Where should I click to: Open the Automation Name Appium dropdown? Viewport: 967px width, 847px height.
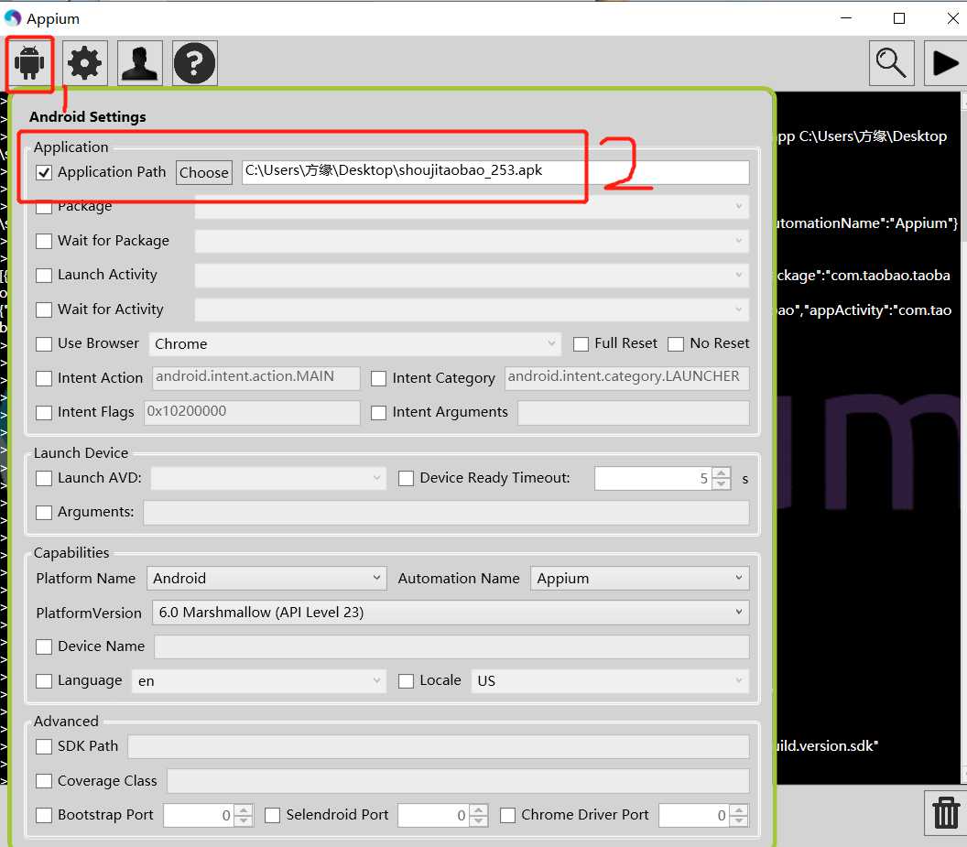[x=639, y=579]
